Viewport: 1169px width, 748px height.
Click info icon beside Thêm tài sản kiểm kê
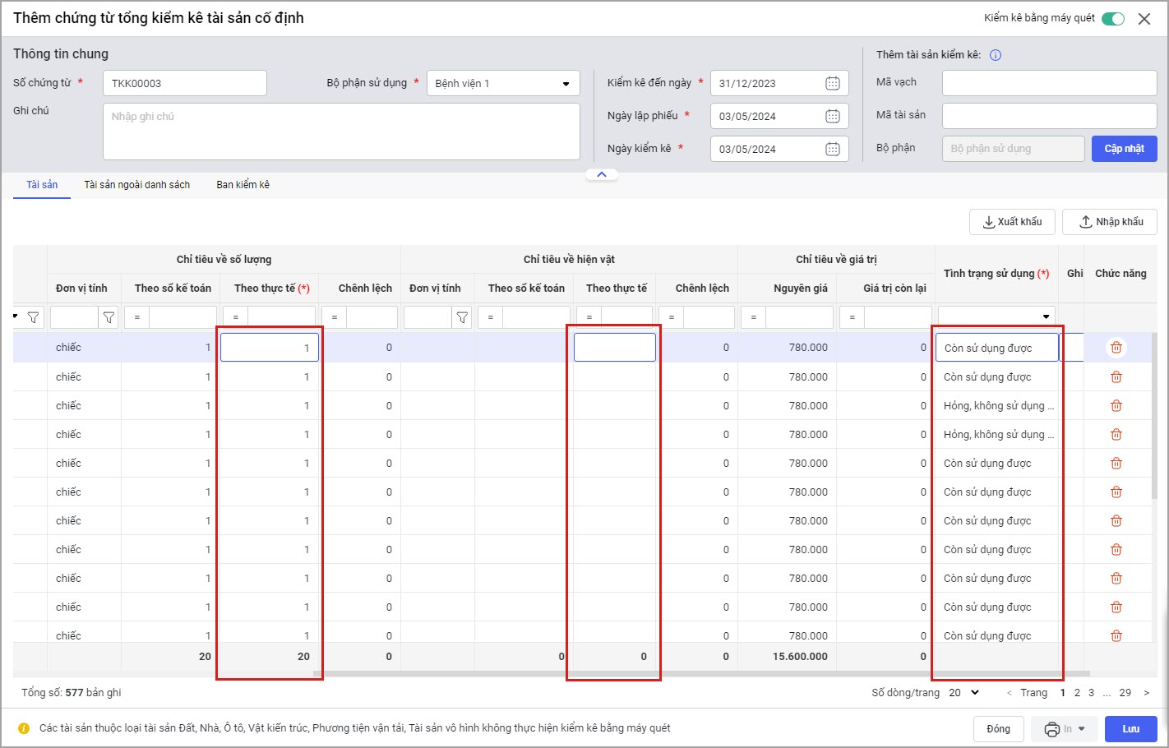pos(995,55)
